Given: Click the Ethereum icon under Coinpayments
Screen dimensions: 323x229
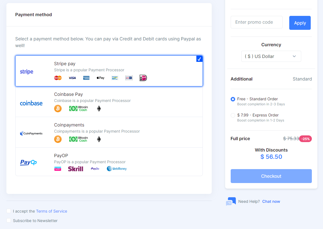Looking at the screenshot, I should point(99,139).
